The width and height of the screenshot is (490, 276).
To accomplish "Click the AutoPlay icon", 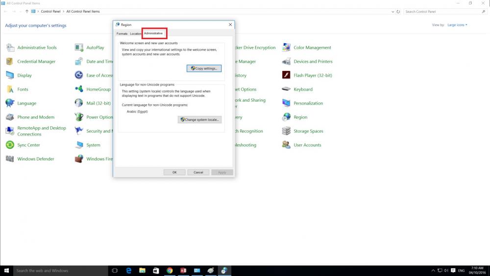I will click(79, 47).
